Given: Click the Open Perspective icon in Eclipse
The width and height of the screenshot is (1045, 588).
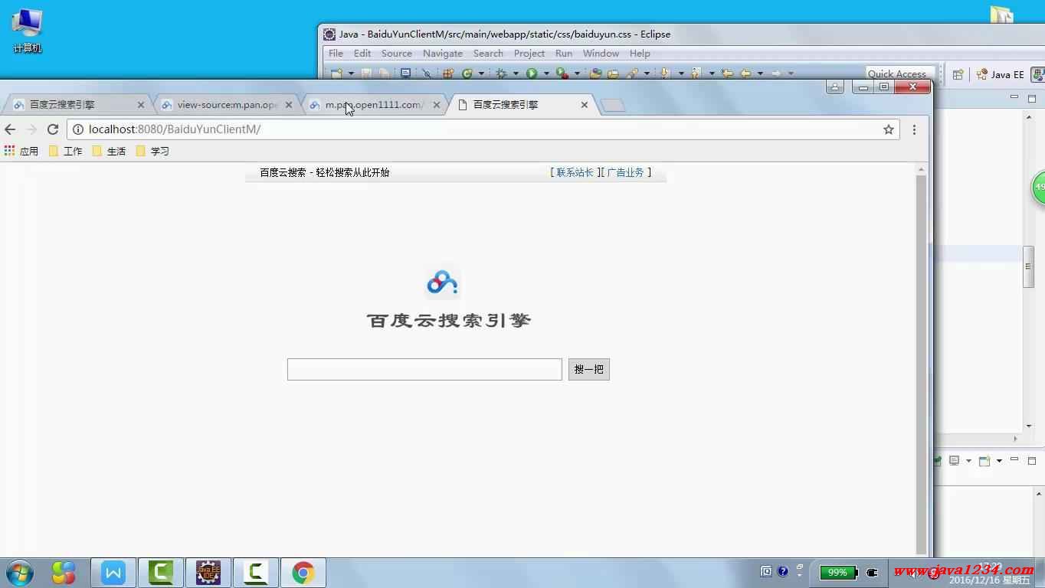Looking at the screenshot, I should (958, 74).
